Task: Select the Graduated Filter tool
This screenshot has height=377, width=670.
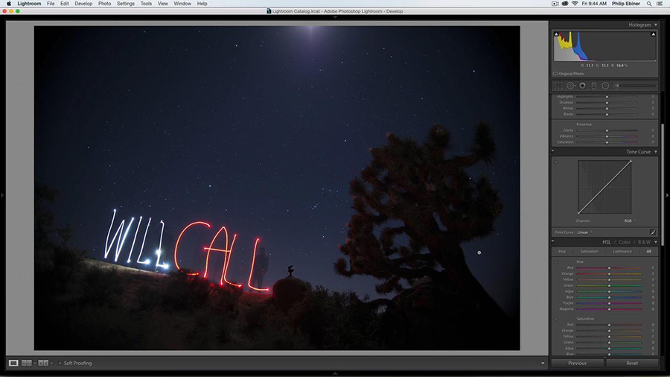Action: (594, 86)
